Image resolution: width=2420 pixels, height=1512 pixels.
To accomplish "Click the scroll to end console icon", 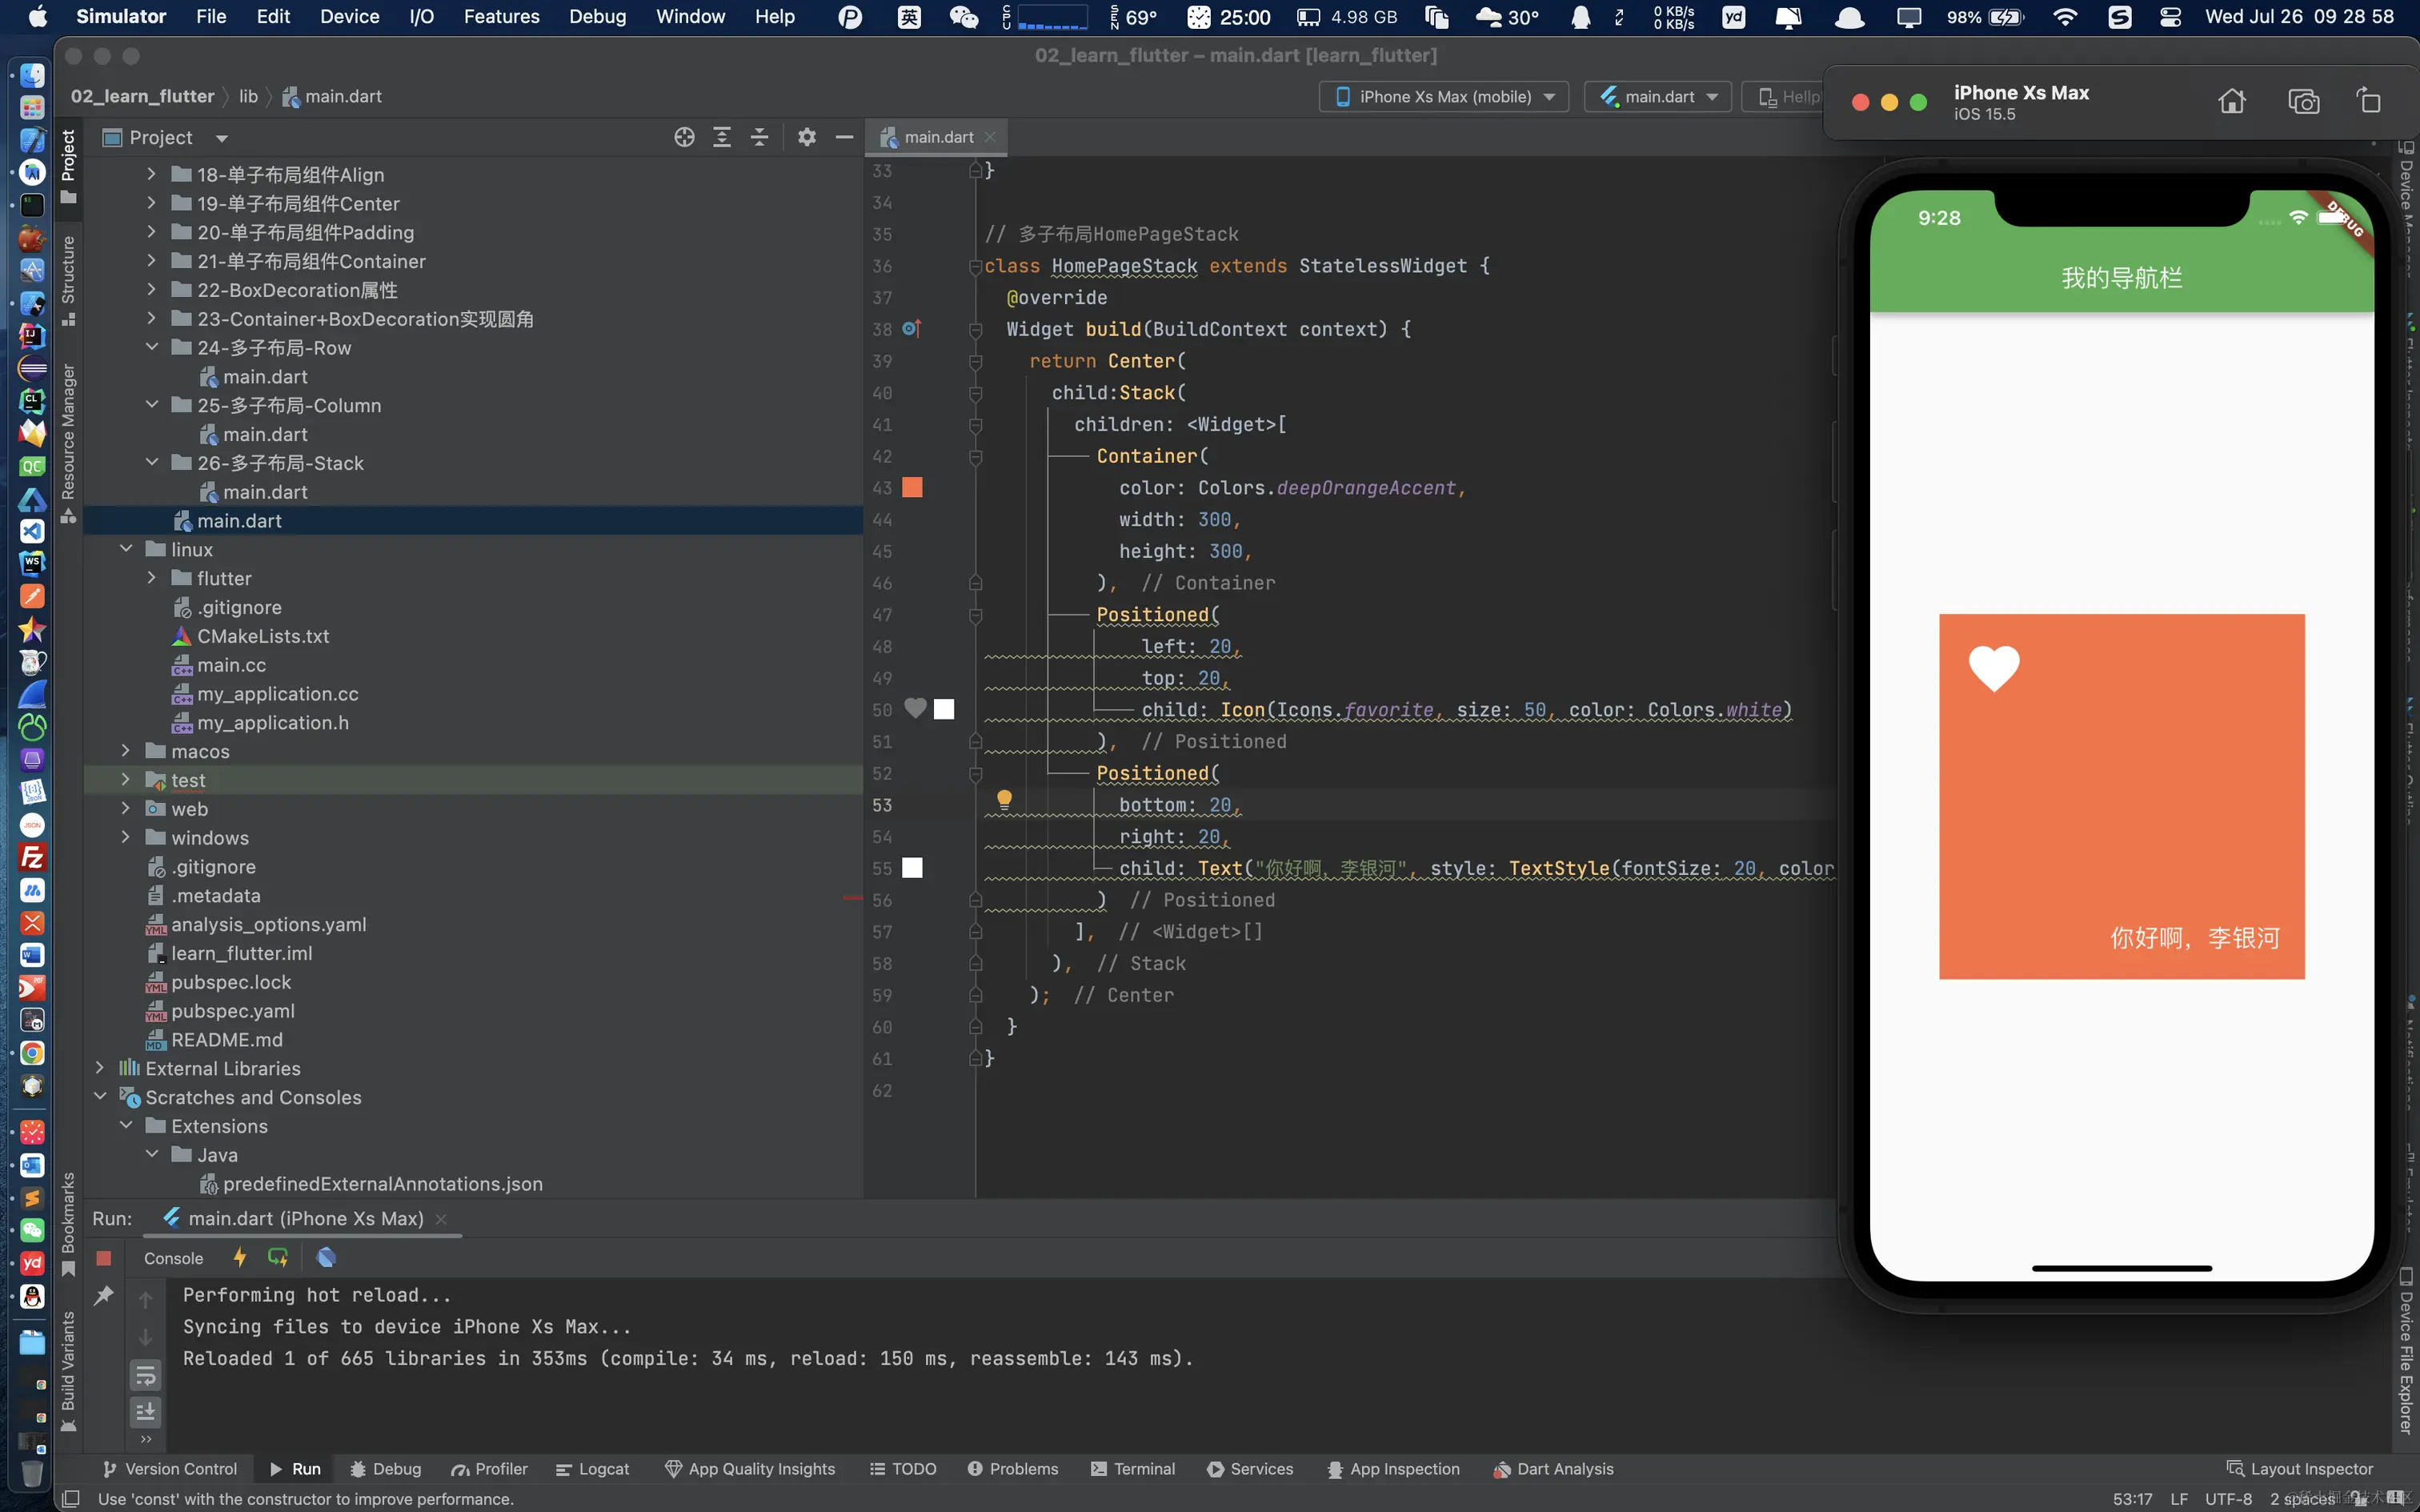I will click(146, 1412).
